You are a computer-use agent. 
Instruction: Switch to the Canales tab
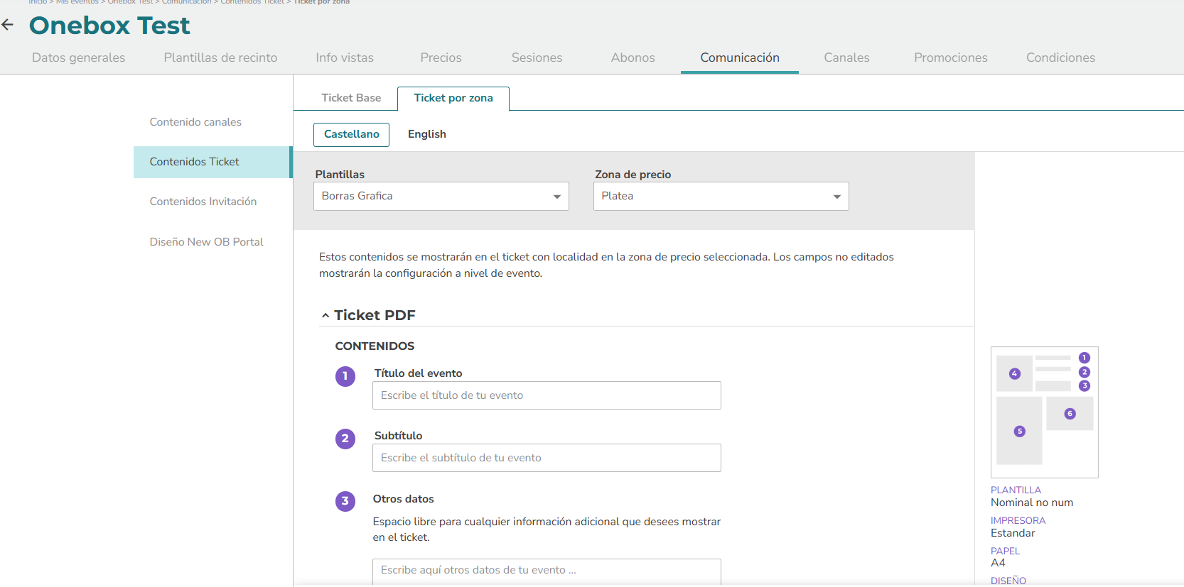point(846,57)
